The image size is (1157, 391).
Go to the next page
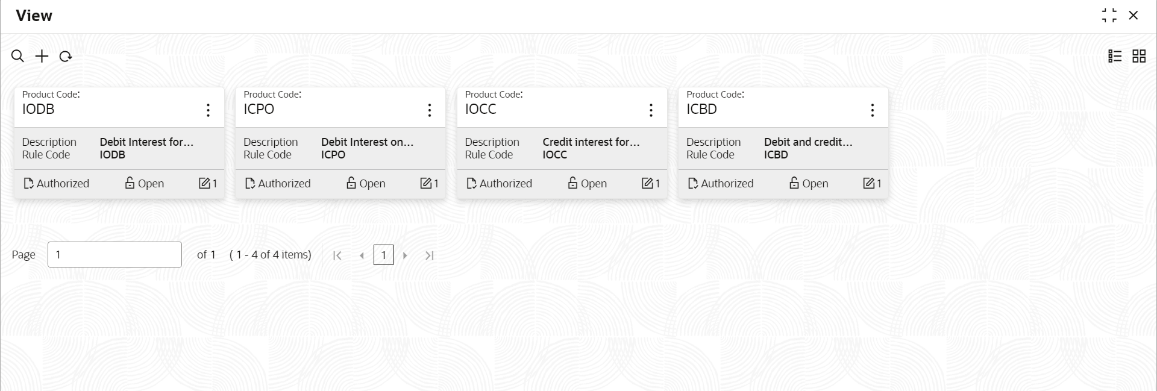(405, 255)
